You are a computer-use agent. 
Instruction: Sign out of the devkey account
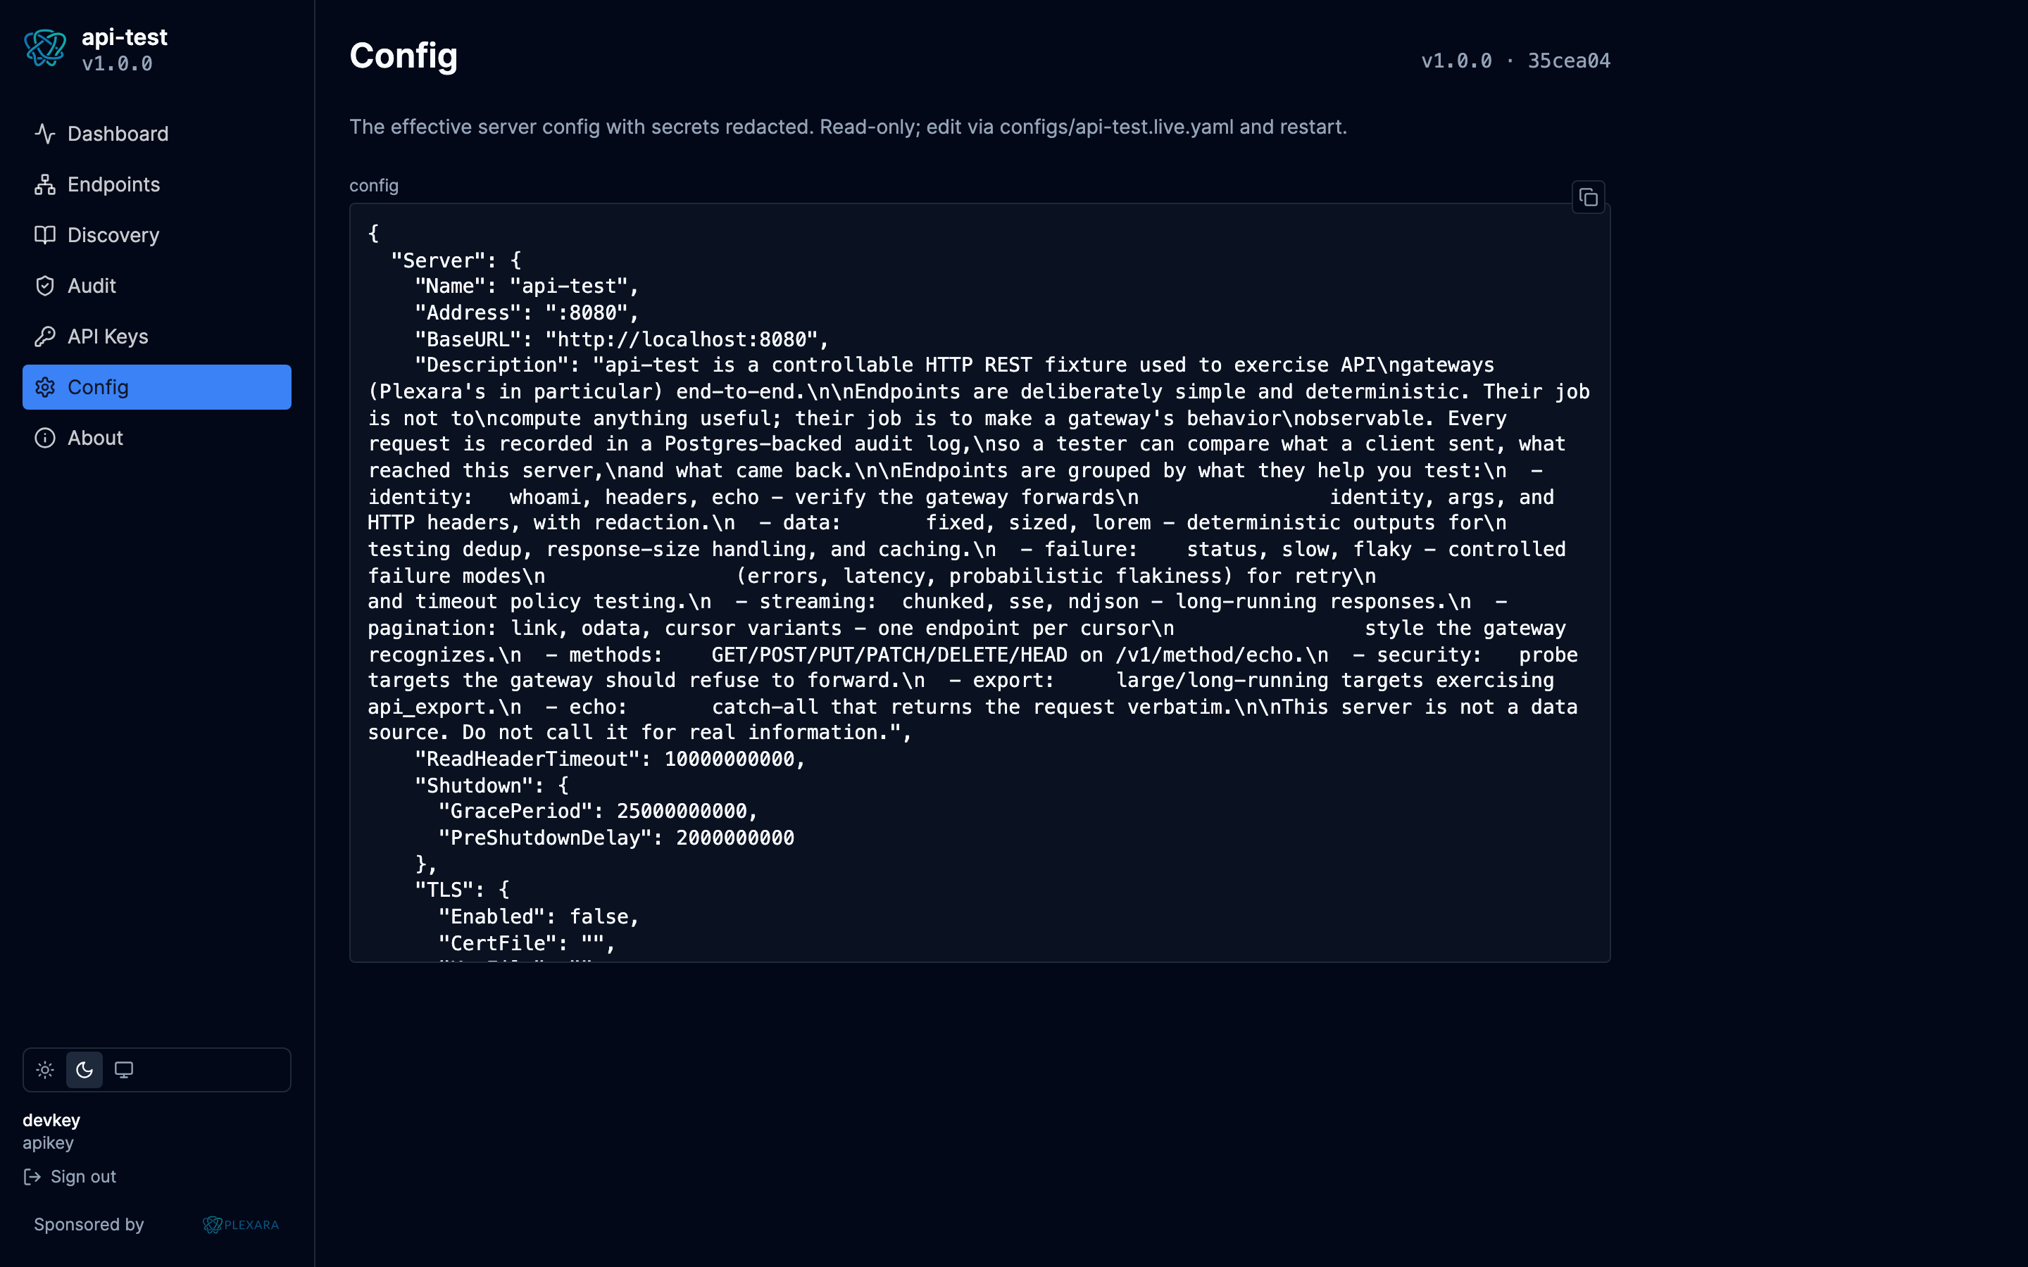pos(70,1178)
